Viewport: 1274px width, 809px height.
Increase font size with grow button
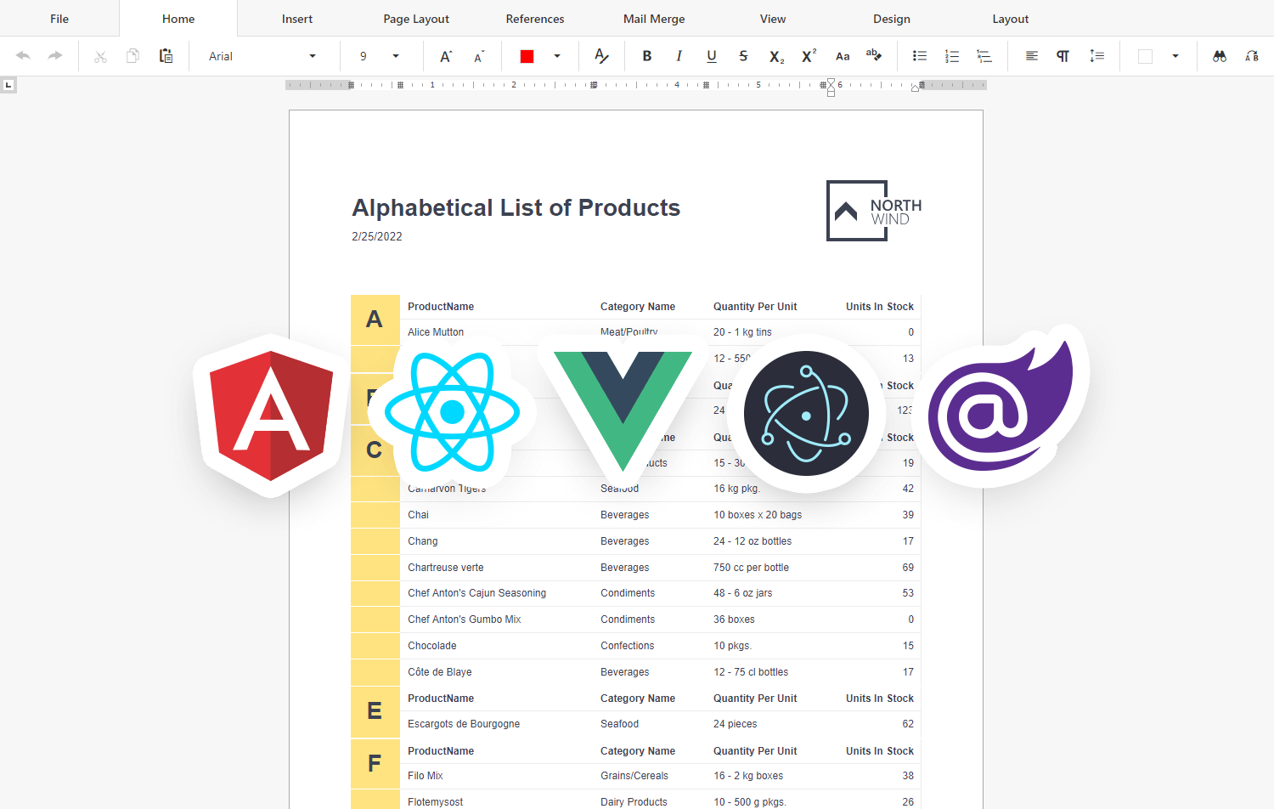click(445, 56)
